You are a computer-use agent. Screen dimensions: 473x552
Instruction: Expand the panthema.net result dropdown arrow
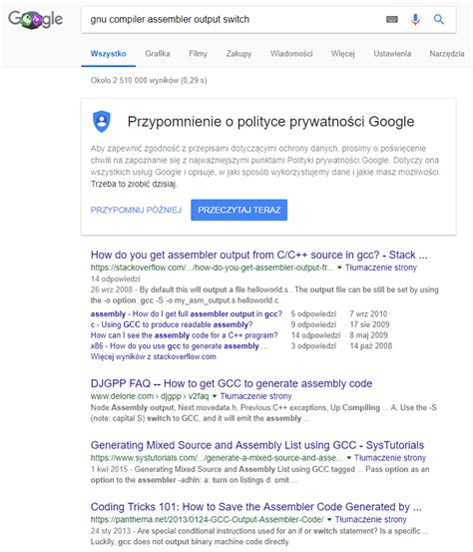point(329,520)
